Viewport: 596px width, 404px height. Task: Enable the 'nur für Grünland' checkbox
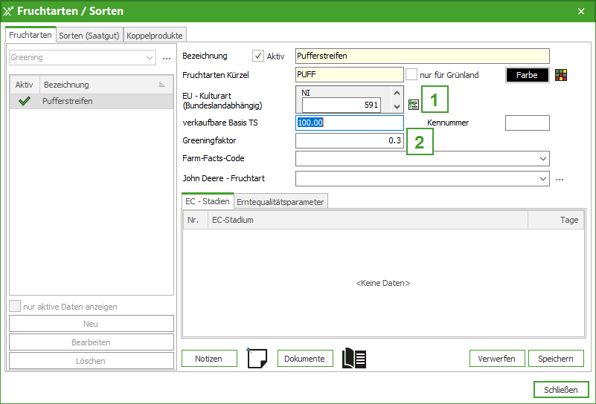click(411, 75)
